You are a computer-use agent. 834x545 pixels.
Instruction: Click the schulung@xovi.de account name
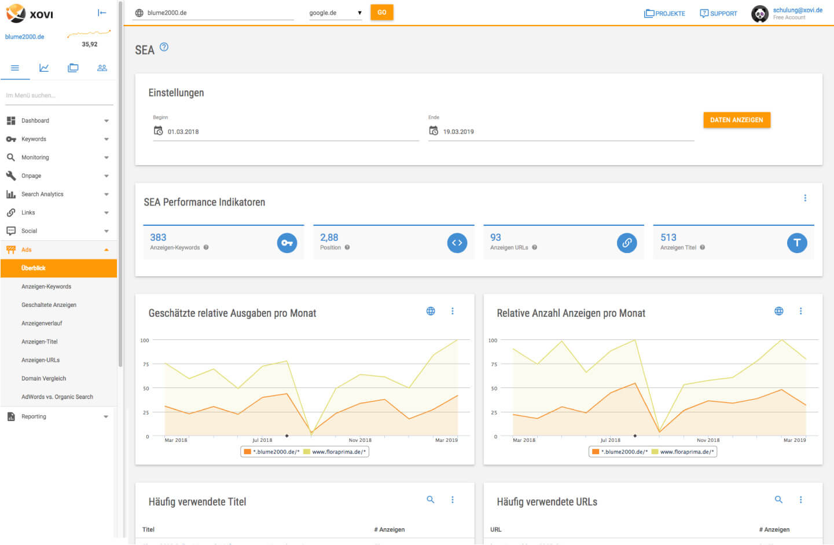point(798,10)
